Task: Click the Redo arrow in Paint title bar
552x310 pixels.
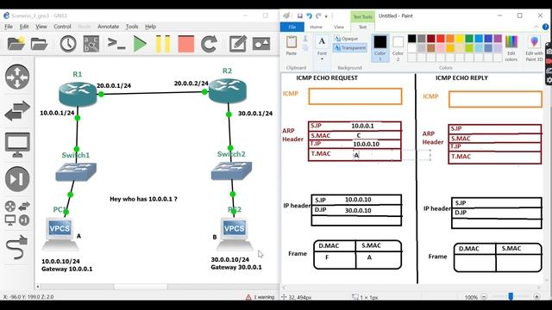Action: tap(318, 15)
